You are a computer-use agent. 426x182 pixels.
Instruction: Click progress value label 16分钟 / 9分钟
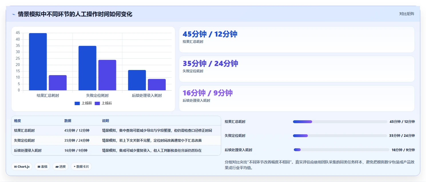point(403,150)
